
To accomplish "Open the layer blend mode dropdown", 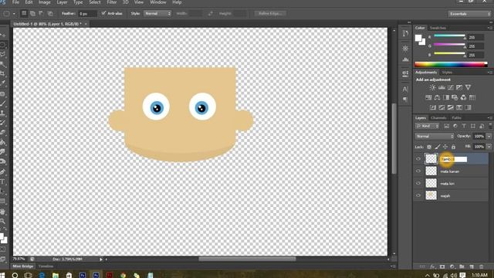I will click(435, 136).
